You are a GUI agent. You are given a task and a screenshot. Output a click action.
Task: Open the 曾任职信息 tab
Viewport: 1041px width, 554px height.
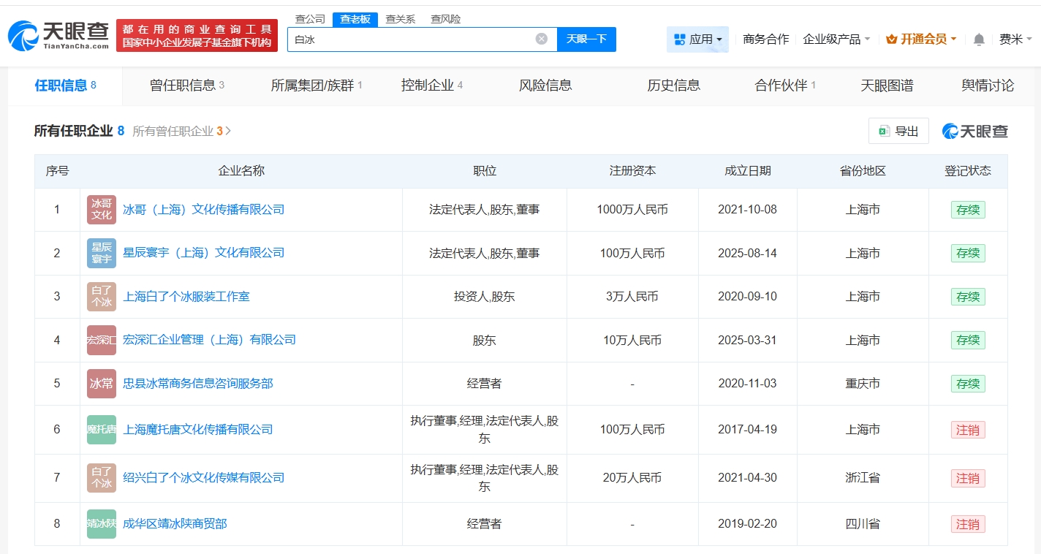point(186,86)
